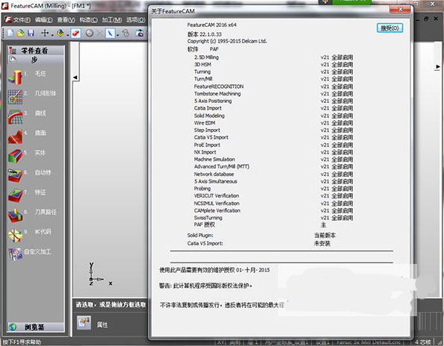Viewport: 444px width, 346px height.
Task: Click the 属性 properties icon at bottom
Action: pos(84,323)
